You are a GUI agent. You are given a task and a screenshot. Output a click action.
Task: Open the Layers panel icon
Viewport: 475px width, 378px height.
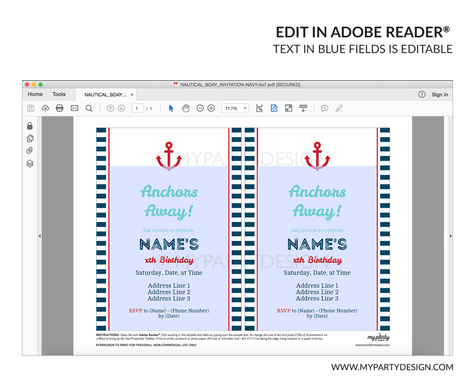click(x=30, y=164)
